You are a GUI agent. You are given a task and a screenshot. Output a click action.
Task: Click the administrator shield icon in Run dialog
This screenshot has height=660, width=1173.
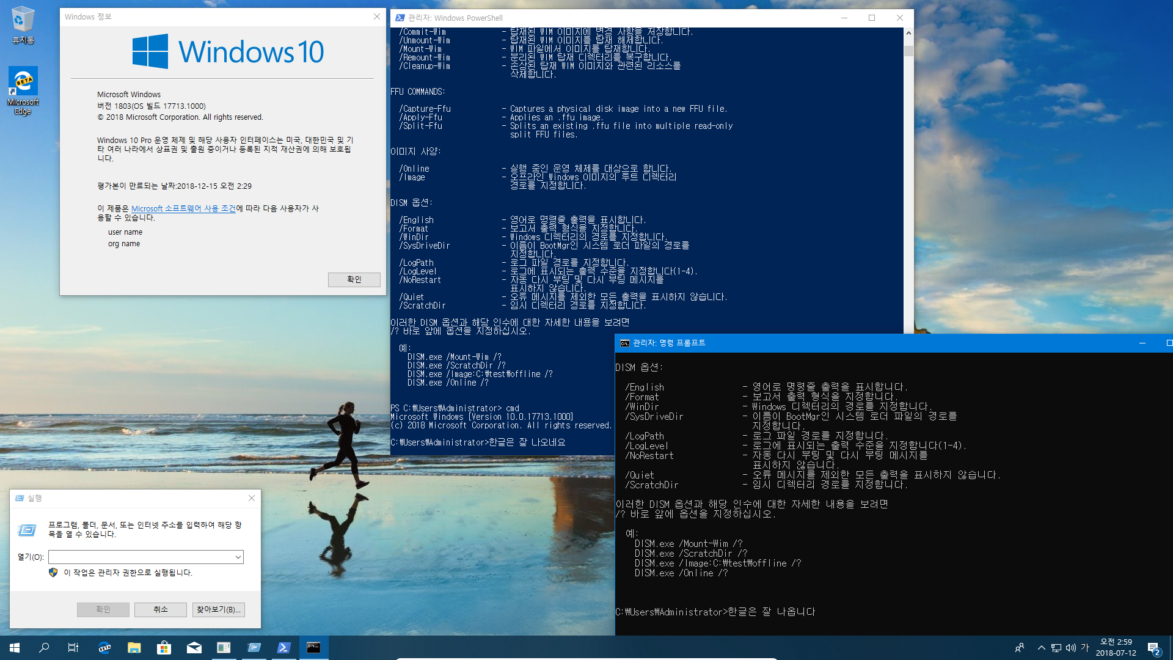[x=53, y=573]
